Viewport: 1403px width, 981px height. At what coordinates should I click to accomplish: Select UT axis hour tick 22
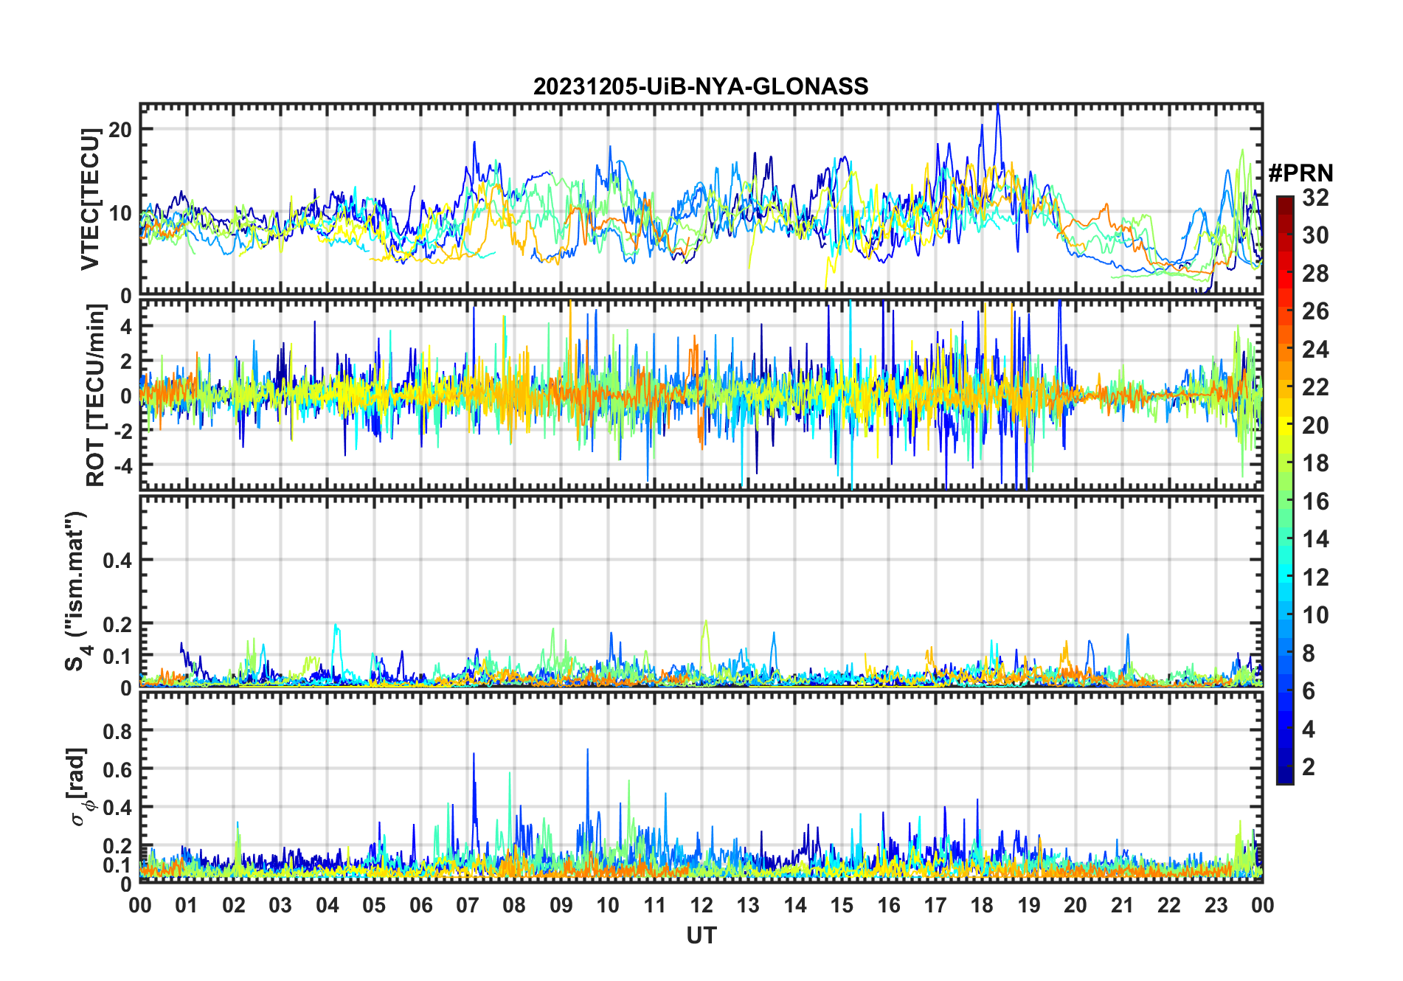1169,905
